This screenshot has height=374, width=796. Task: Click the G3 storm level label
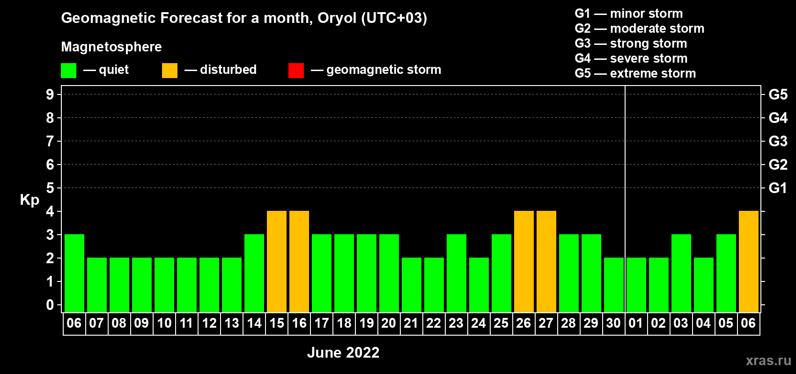click(778, 141)
